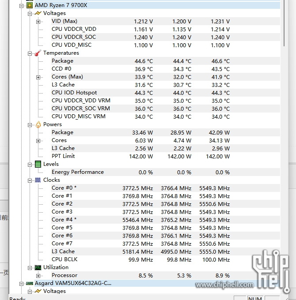The image size is (296, 300).
Task: Select the Core #0 clock row
Action: coord(166,188)
